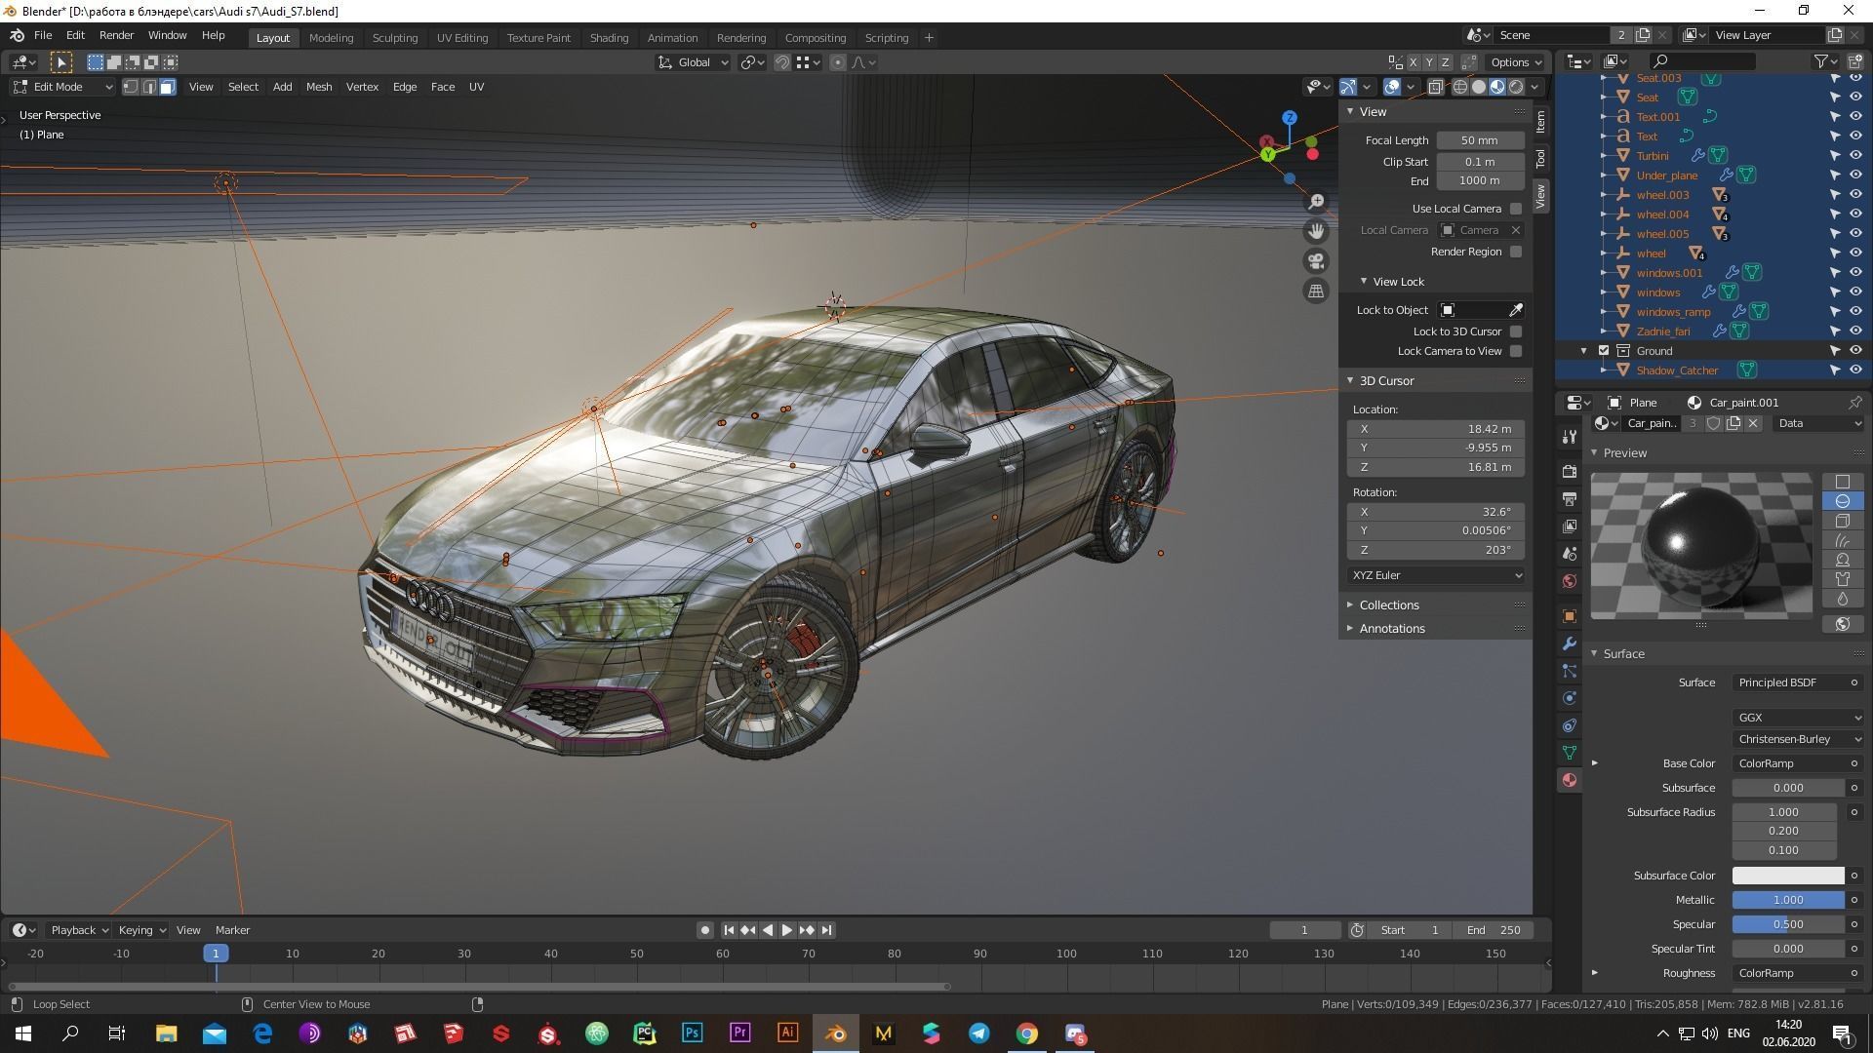1873x1053 pixels.
Task: Open the Output properties tab icon
Action: (1569, 499)
